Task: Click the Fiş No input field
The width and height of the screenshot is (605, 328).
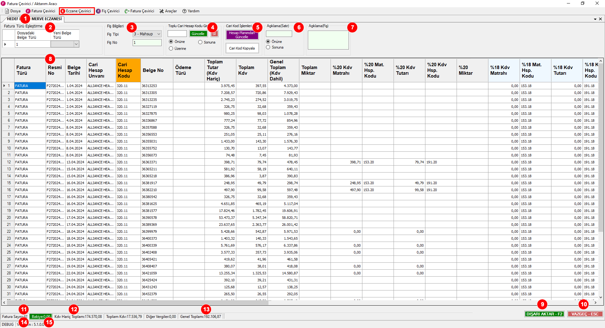Action: 147,43
